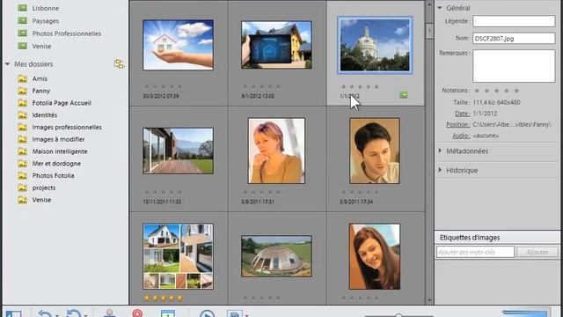Click the scrollbar up arrow of photo grid

pyautogui.click(x=429, y=4)
